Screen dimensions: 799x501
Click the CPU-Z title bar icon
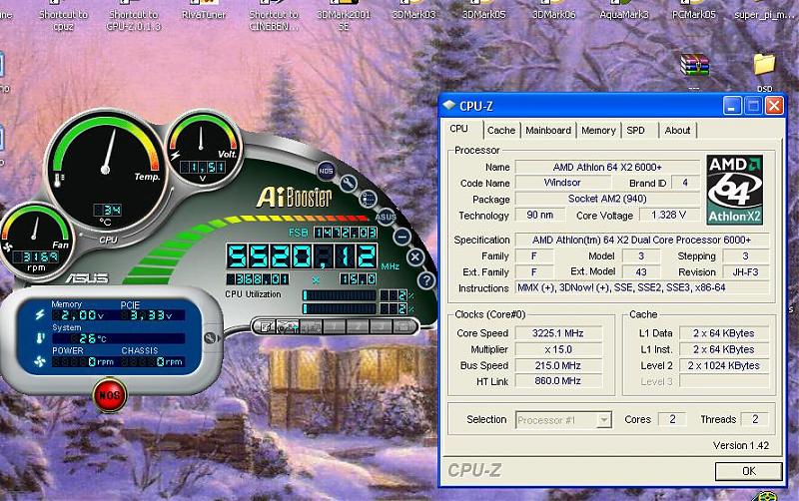(448, 106)
